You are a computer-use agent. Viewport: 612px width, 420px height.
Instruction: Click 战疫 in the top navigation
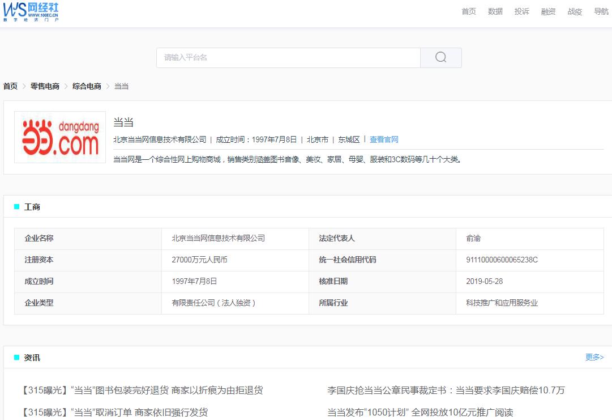575,11
